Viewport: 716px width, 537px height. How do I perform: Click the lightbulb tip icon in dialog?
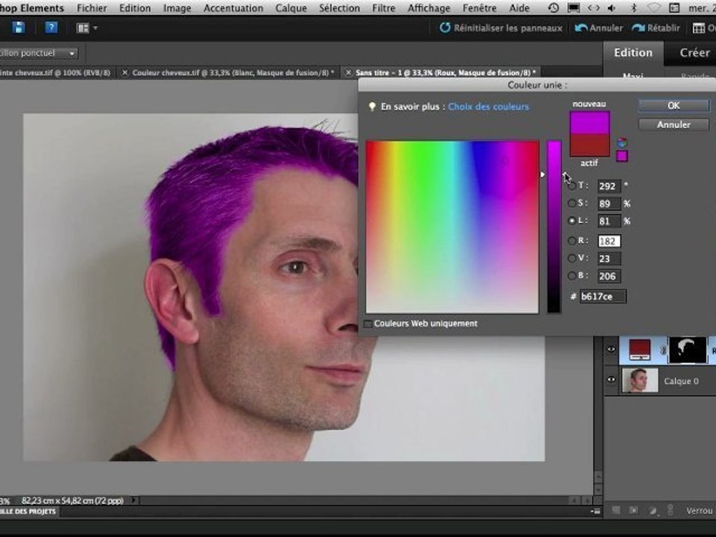coord(372,107)
